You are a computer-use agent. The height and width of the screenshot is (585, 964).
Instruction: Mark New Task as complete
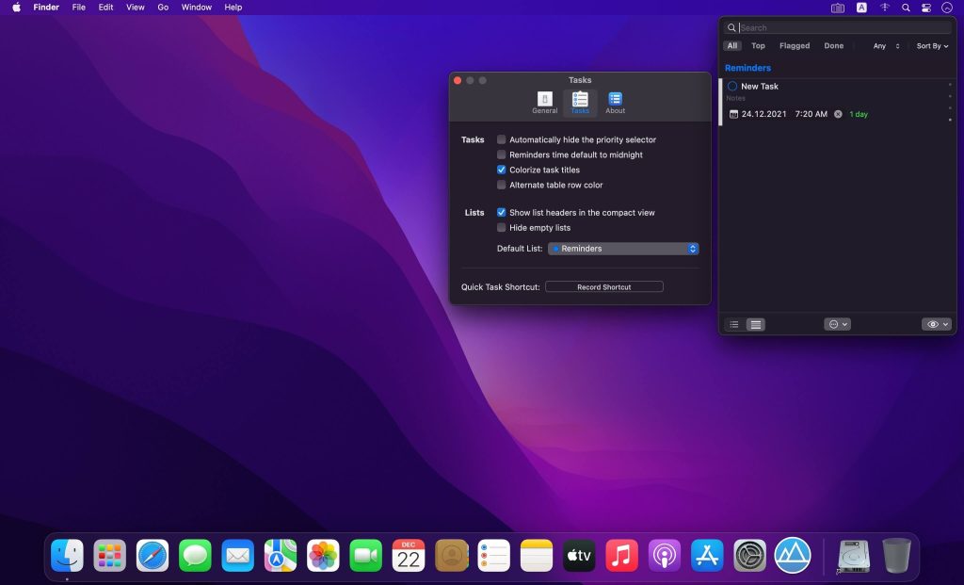click(x=732, y=87)
